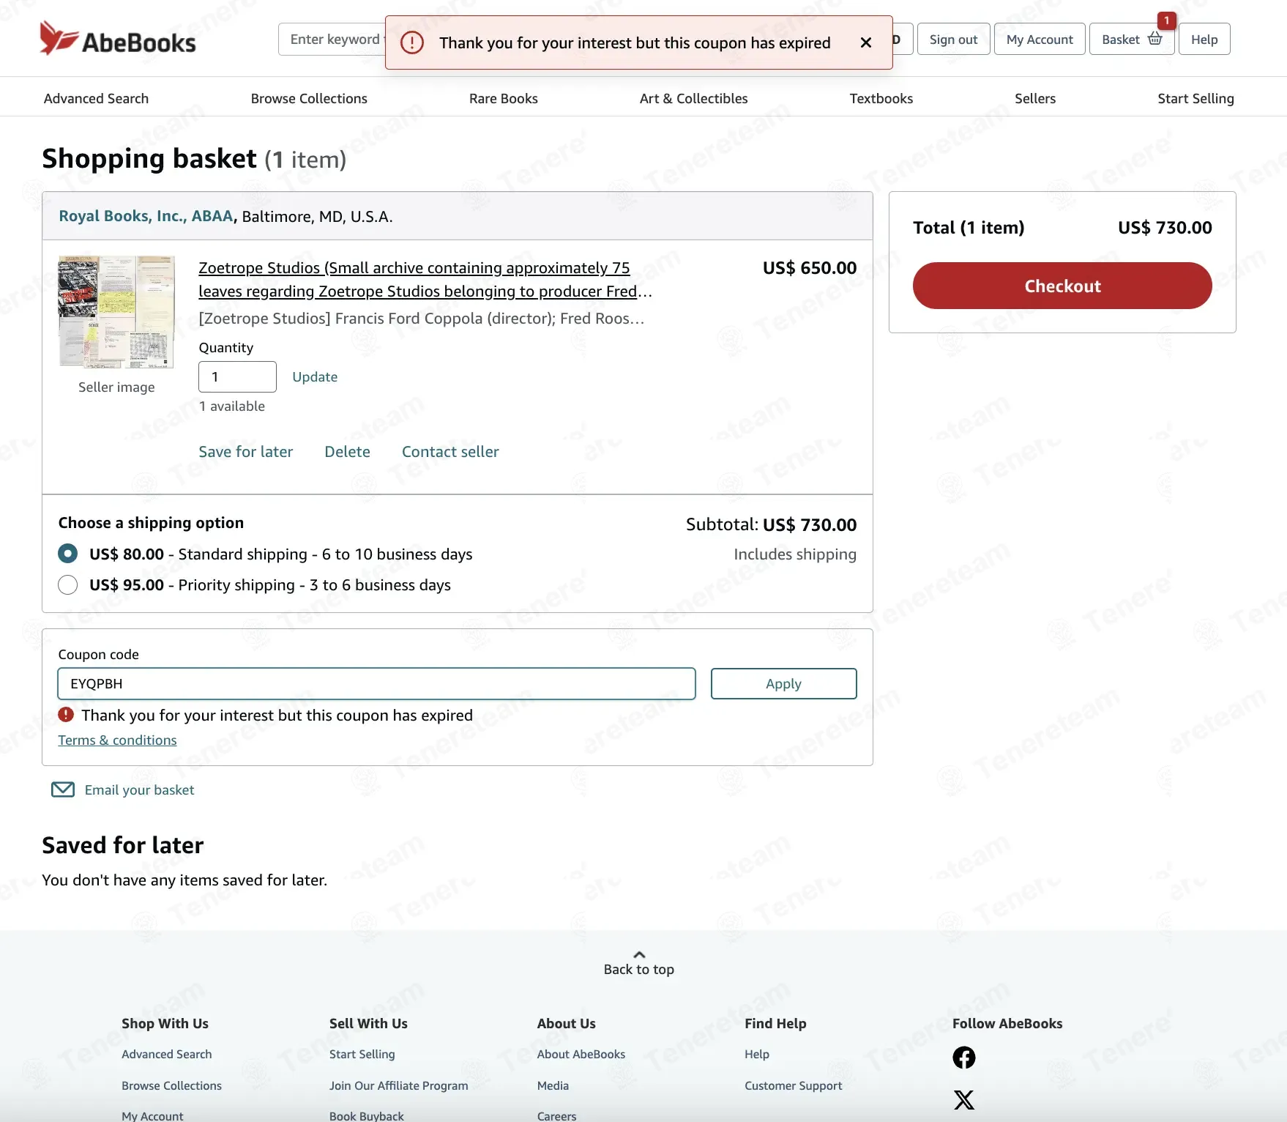Open Browse Collections in navigation

click(309, 98)
